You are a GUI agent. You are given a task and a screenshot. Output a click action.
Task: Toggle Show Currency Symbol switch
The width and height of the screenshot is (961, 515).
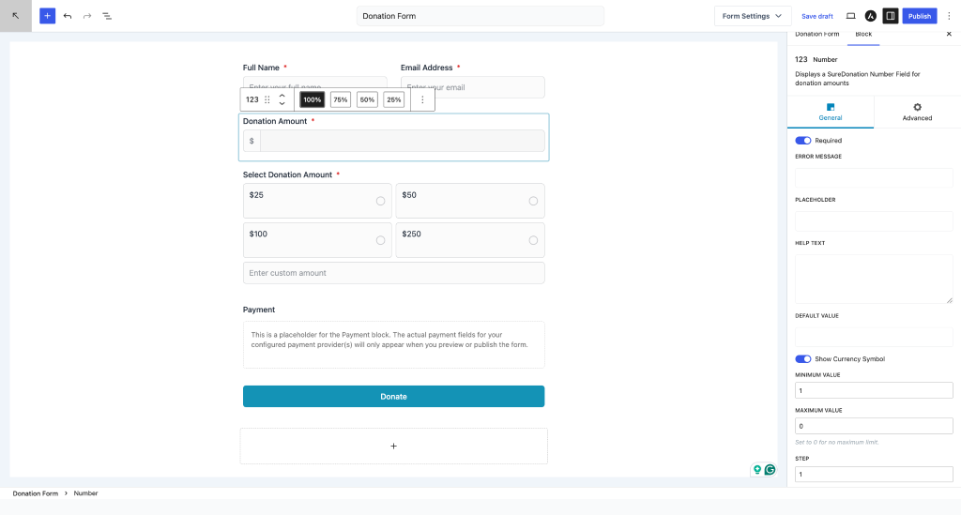click(x=803, y=359)
